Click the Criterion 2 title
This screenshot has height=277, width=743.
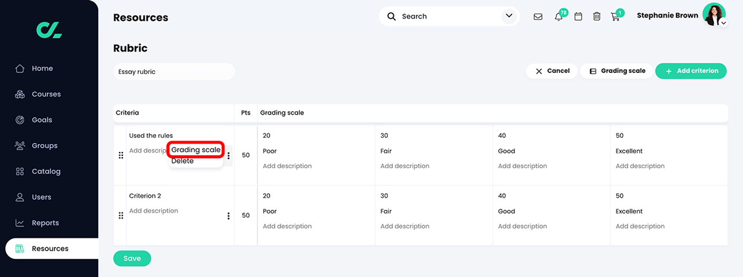click(145, 196)
